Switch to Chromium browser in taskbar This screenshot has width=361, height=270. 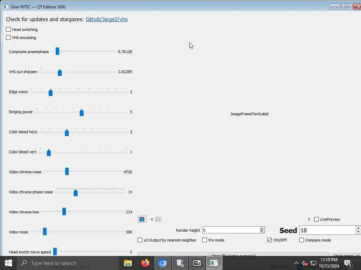(x=162, y=263)
